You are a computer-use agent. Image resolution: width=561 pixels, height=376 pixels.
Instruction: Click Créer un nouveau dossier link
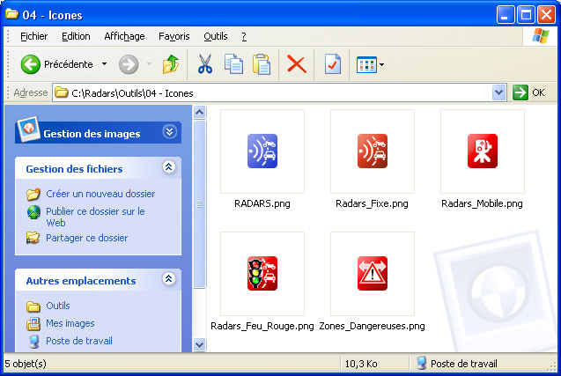(100, 194)
